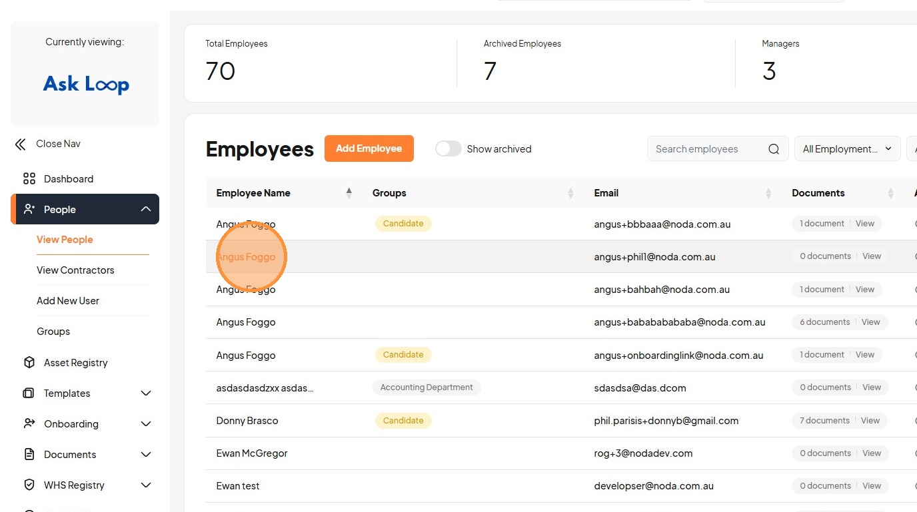The height and width of the screenshot is (512, 917).
Task: Click the WHS Registry shield icon
Action: (29, 485)
